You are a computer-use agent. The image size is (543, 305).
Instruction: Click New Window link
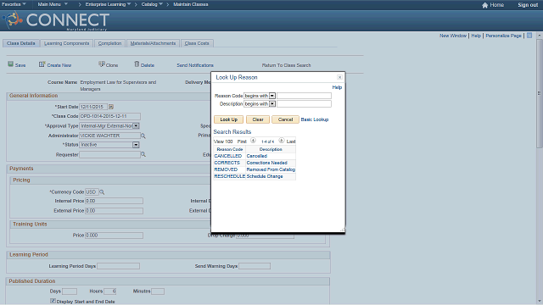453,36
